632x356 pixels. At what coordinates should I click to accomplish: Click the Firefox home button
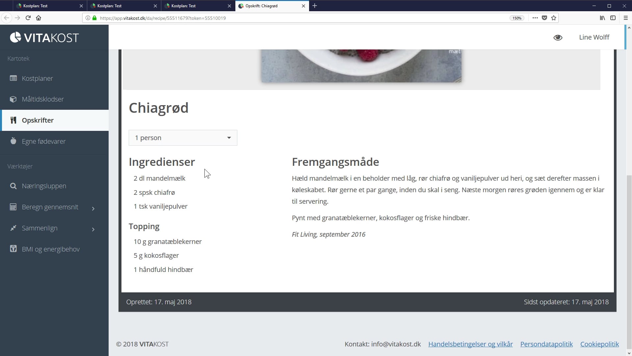pos(39,18)
